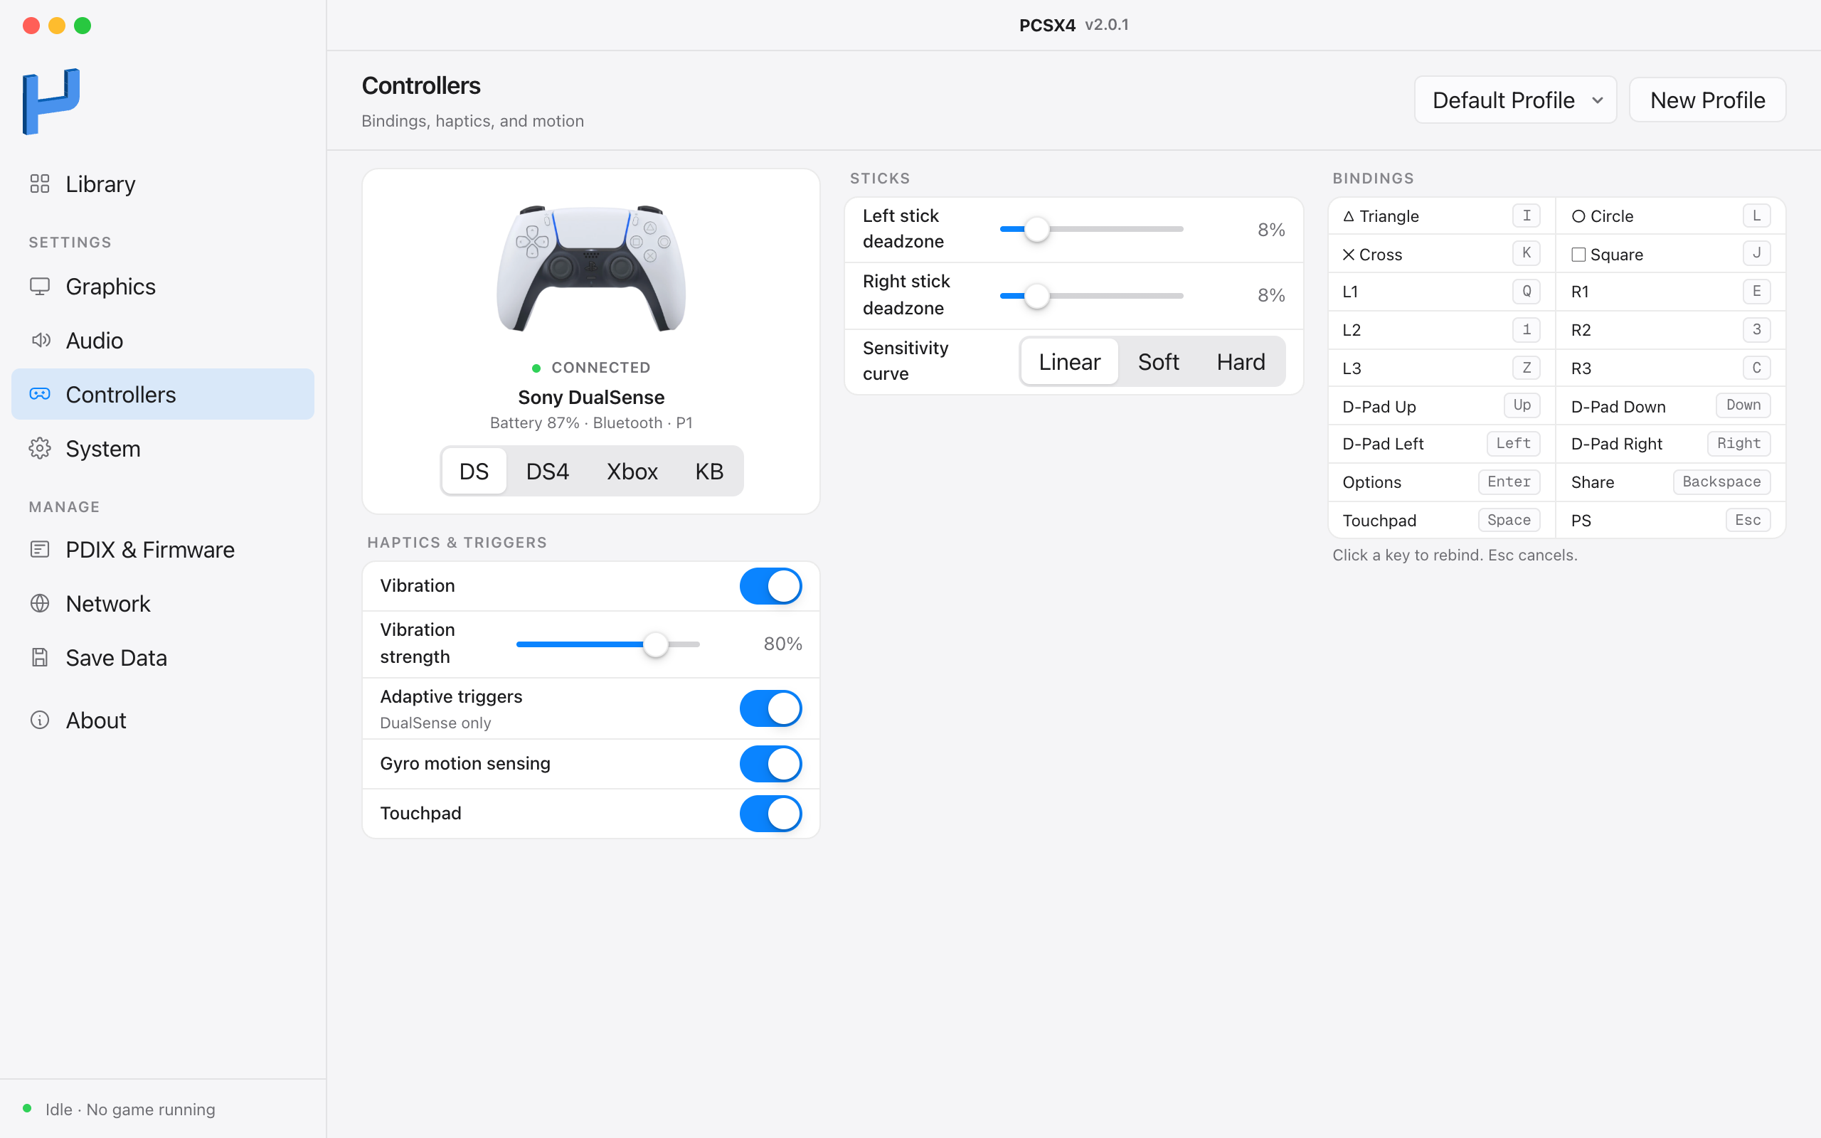This screenshot has width=1821, height=1138.
Task: Rebind the Cross key K
Action: tap(1526, 253)
